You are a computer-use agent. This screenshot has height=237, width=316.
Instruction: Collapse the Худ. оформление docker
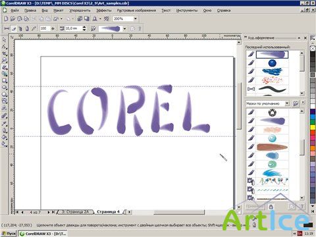[299, 38]
